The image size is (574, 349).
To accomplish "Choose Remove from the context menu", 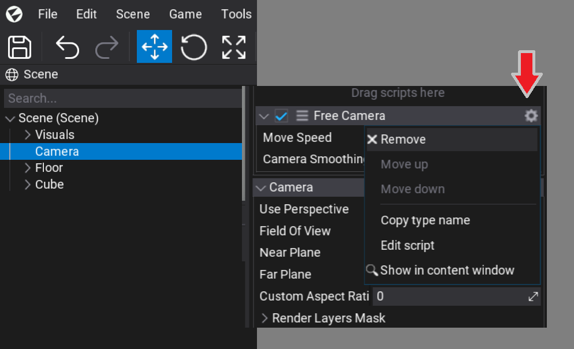I will click(402, 140).
